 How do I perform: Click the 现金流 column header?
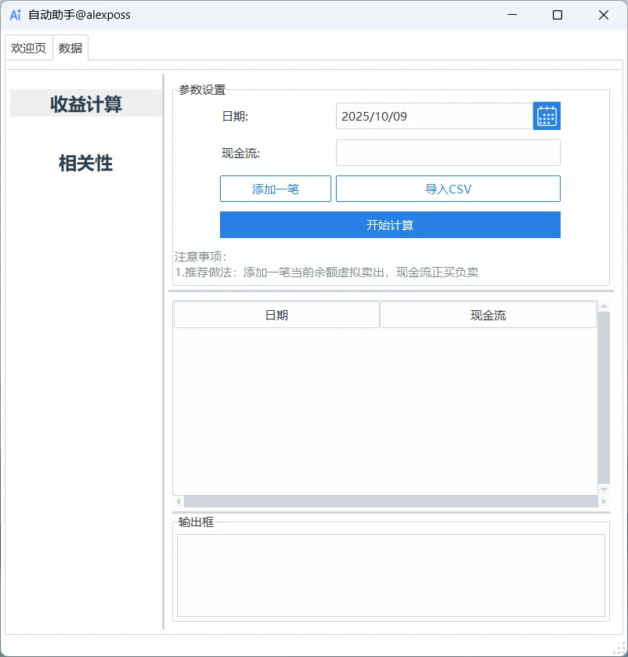click(x=487, y=314)
